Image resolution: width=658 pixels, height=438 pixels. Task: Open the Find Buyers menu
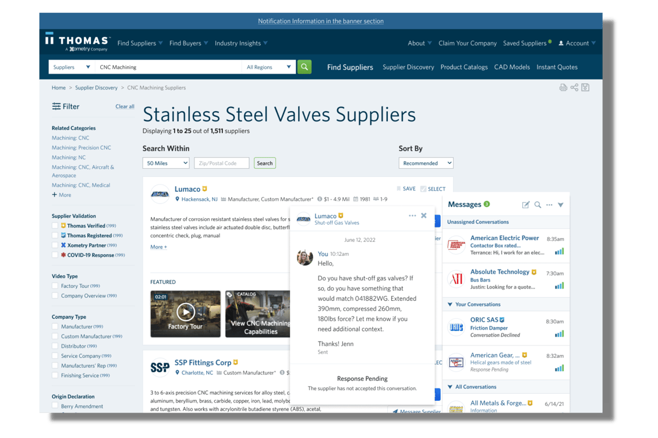coord(189,43)
